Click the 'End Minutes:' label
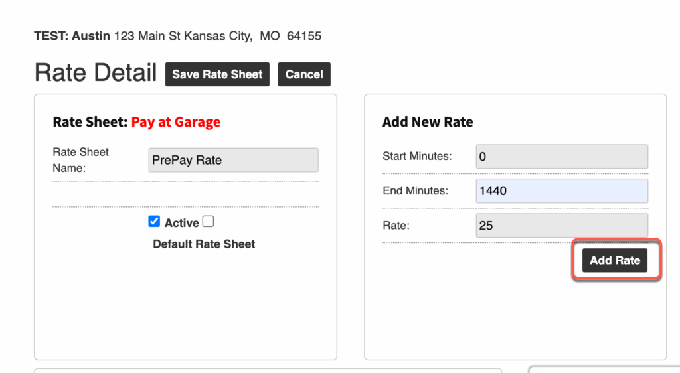Screen dimensions: 680x373 [x=416, y=191]
